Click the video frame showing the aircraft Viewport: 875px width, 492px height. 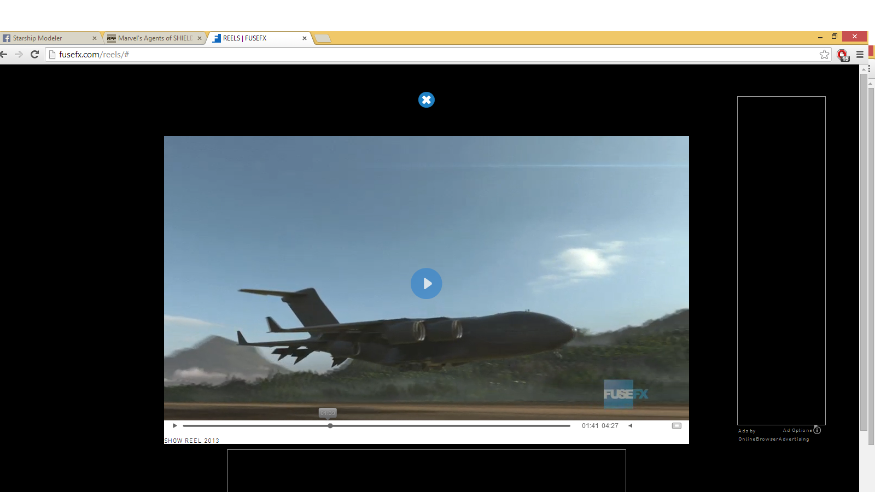427,278
